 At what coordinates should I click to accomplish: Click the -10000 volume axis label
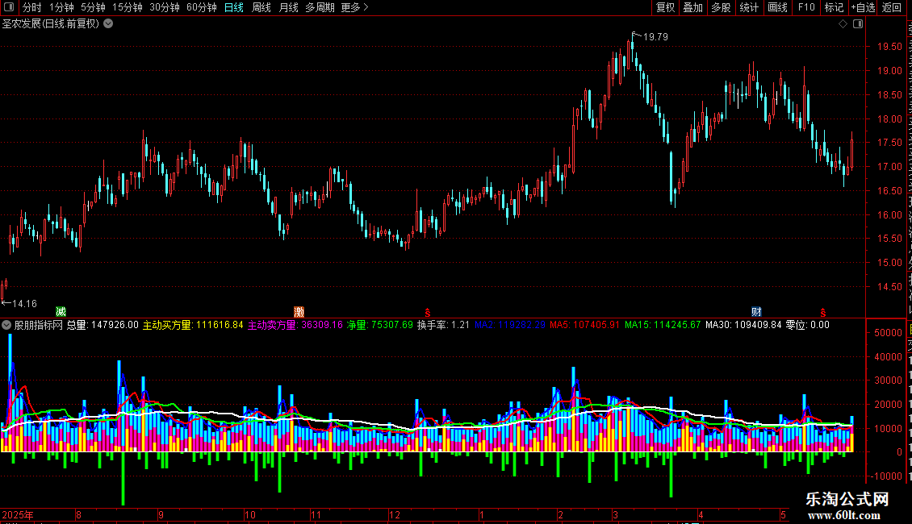tap(888, 476)
